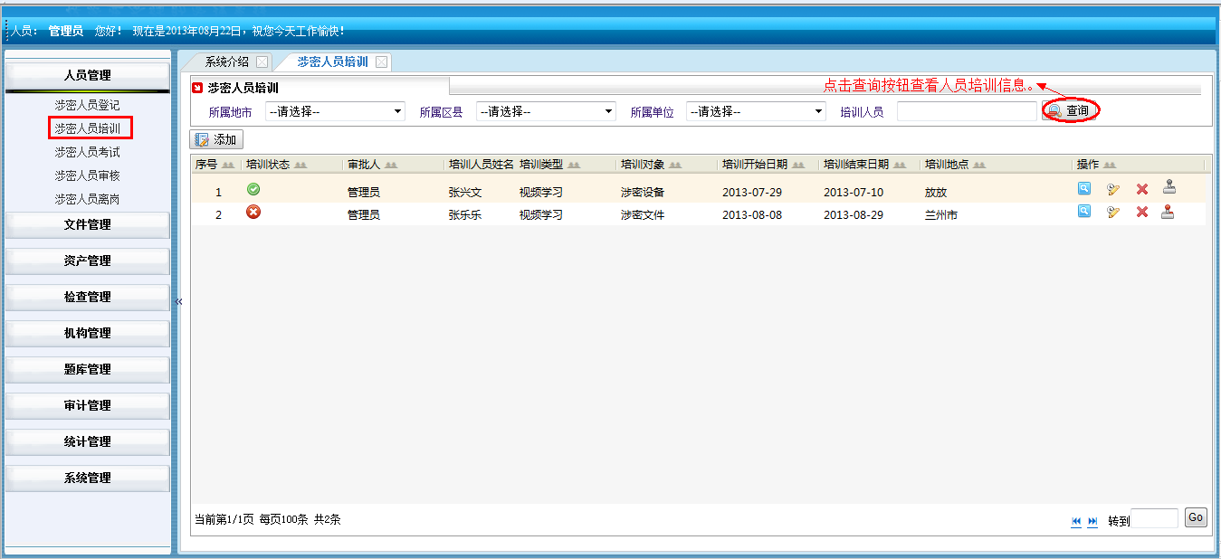Delete 张兴文's training record
This screenshot has width=1221, height=559.
(1142, 188)
